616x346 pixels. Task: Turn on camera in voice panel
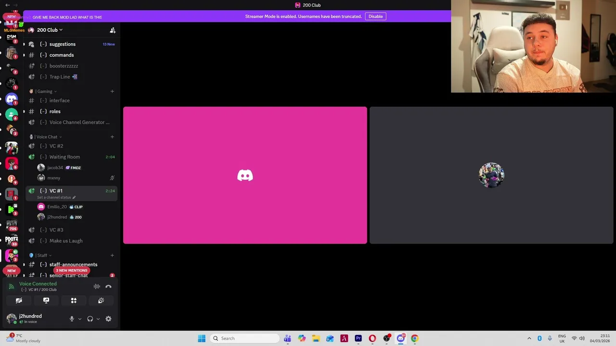19,300
